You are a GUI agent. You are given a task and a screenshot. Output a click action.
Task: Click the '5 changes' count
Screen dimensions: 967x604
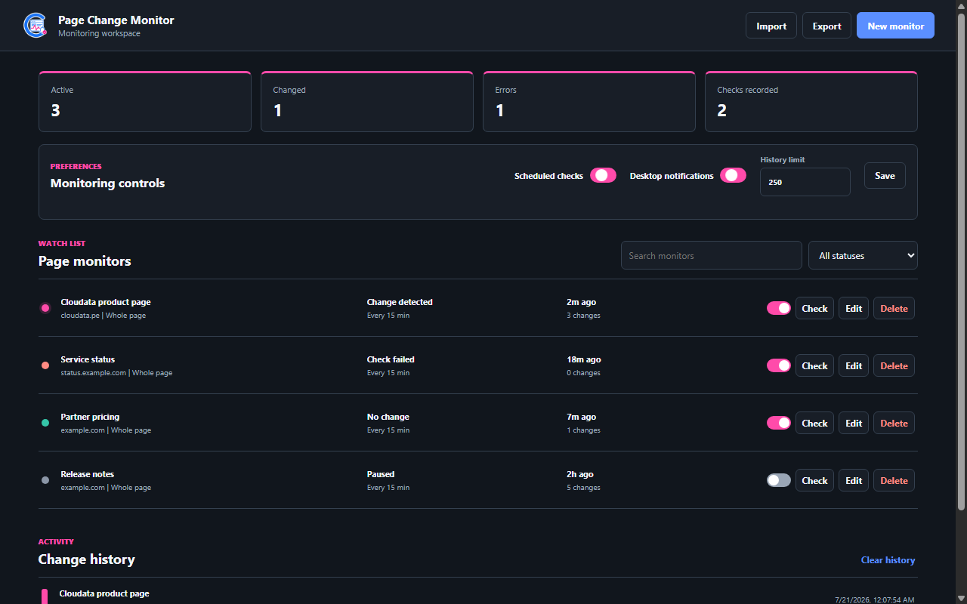point(583,488)
